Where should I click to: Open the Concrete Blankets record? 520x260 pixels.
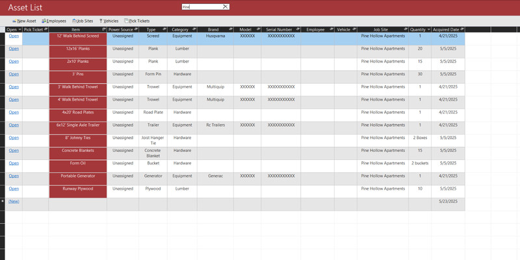[x=14, y=151]
